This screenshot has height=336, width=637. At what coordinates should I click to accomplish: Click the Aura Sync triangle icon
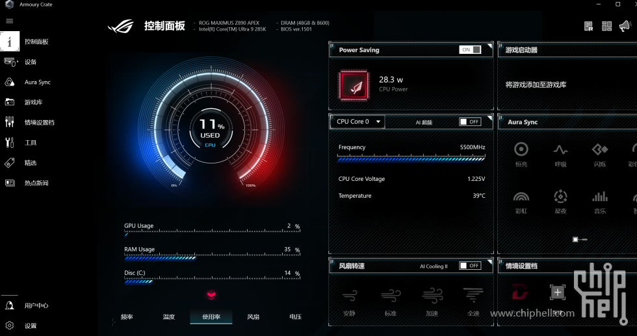pos(10,82)
